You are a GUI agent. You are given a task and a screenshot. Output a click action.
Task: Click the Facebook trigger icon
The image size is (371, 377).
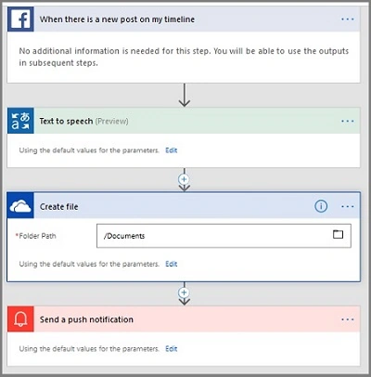click(20, 19)
